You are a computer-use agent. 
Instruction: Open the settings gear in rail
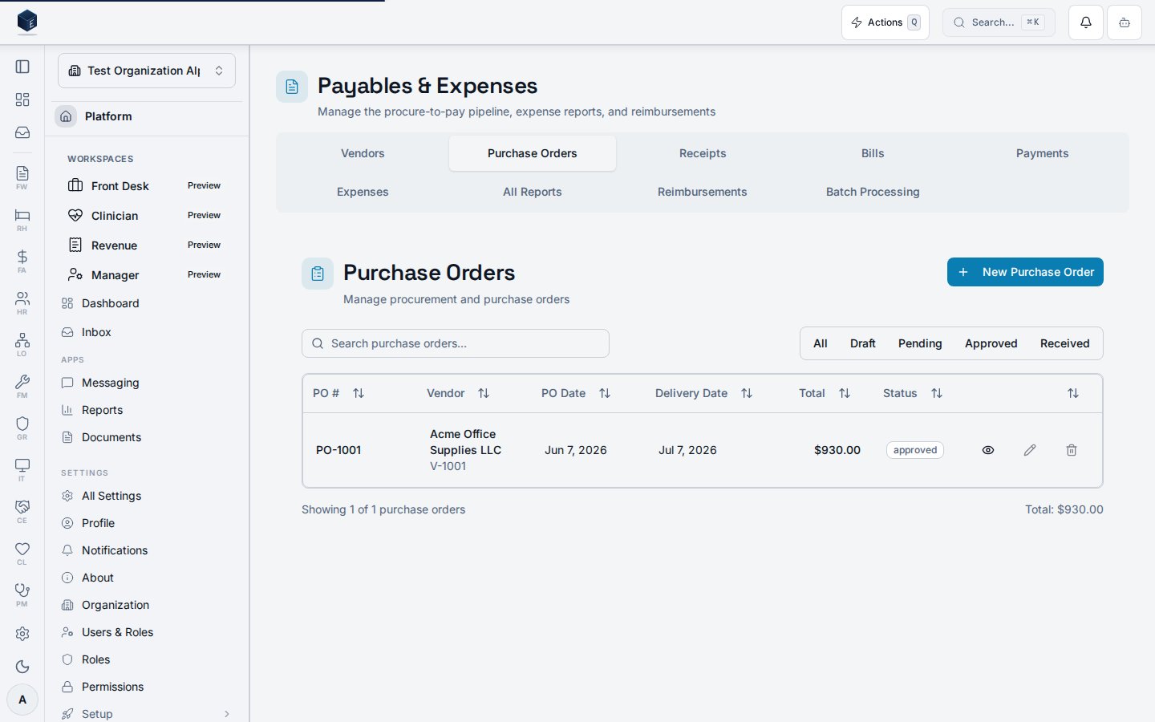tap(22, 634)
